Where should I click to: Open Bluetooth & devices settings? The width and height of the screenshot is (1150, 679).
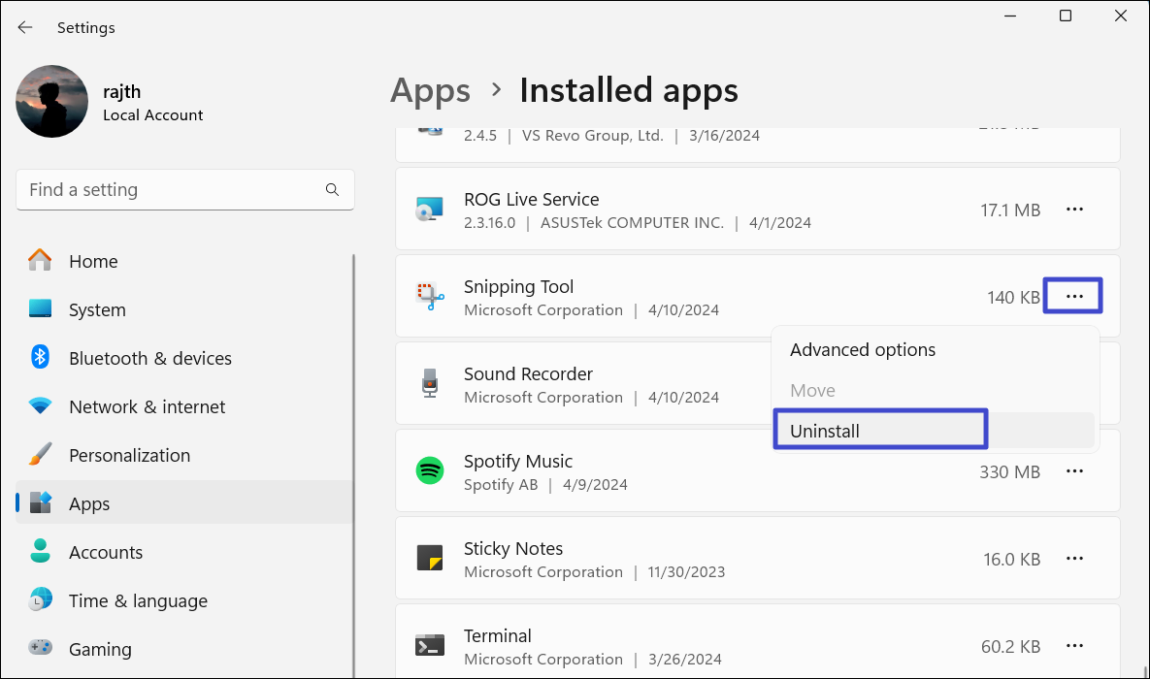click(x=149, y=359)
